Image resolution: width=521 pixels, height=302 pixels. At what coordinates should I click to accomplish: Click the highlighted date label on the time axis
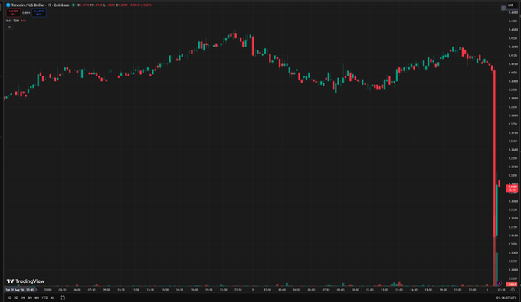point(20,290)
